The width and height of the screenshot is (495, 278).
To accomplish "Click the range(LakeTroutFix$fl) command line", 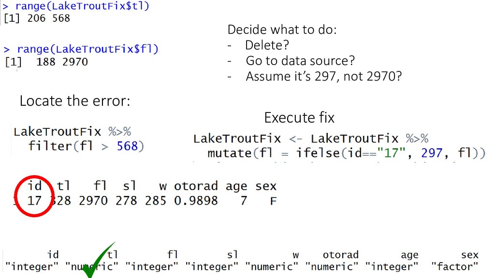I will [x=81, y=49].
